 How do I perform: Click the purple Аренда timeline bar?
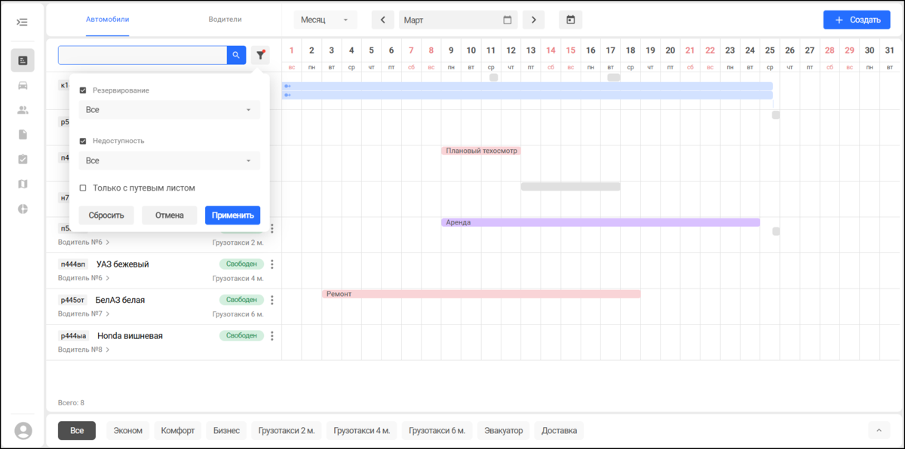(x=600, y=222)
